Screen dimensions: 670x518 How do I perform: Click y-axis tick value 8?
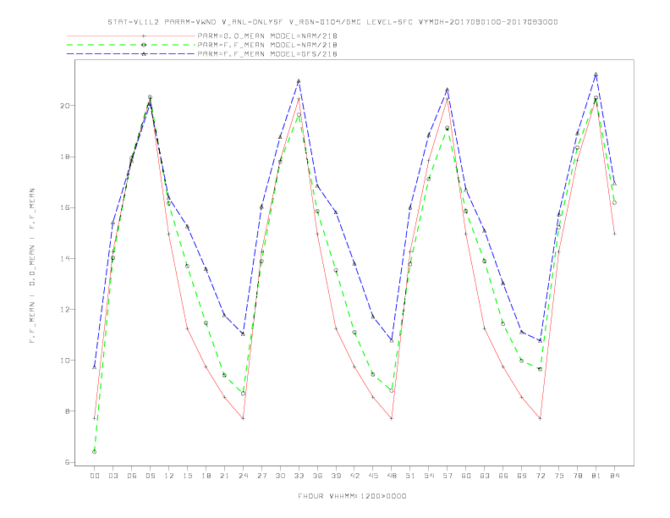click(x=67, y=411)
